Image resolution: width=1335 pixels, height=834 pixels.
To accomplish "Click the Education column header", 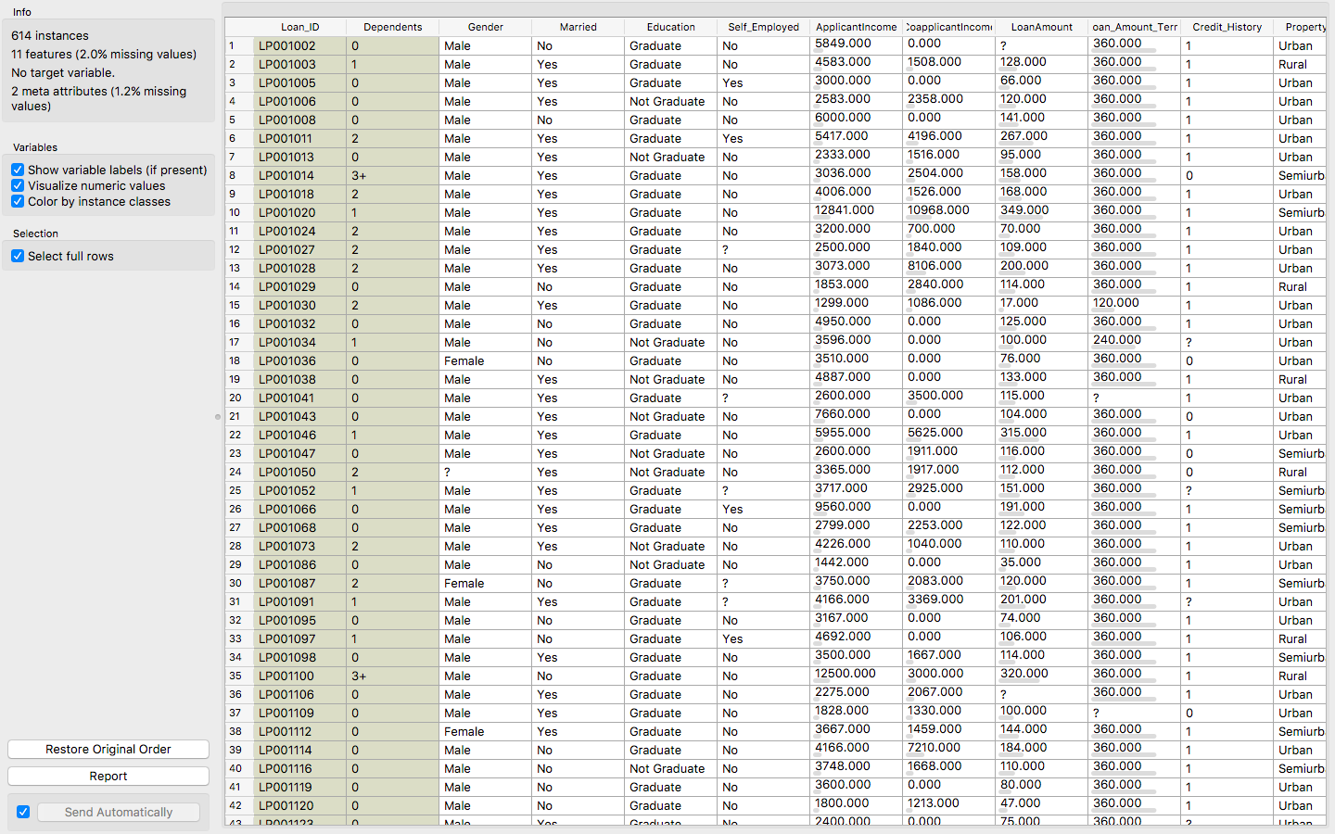I will (670, 27).
